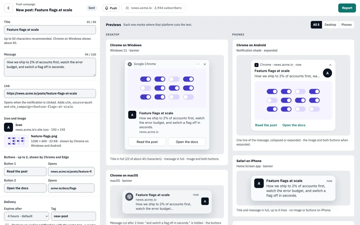Click the '94 / 120' message character counter
Screen dimensions: 360x225
90,54
